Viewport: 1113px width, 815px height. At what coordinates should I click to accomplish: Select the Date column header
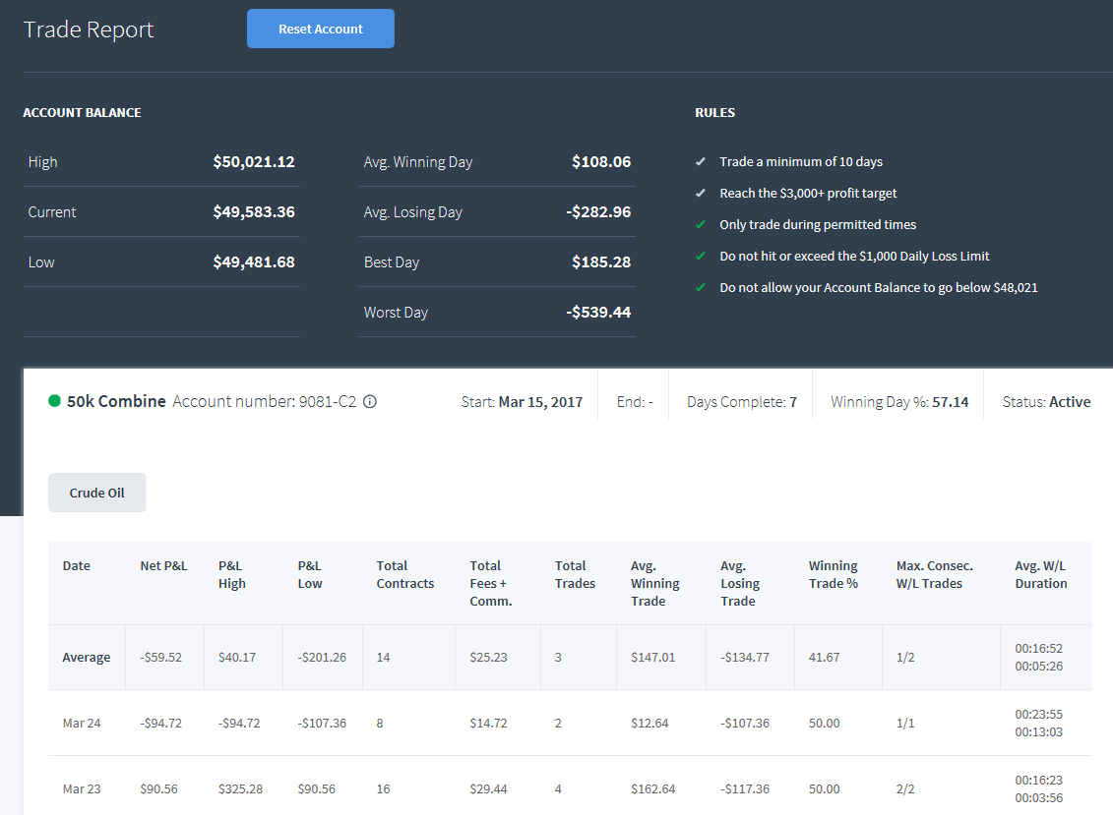[77, 565]
